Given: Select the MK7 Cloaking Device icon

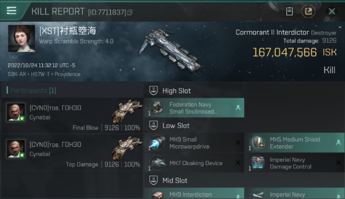Looking at the screenshot, I should 157,163.
